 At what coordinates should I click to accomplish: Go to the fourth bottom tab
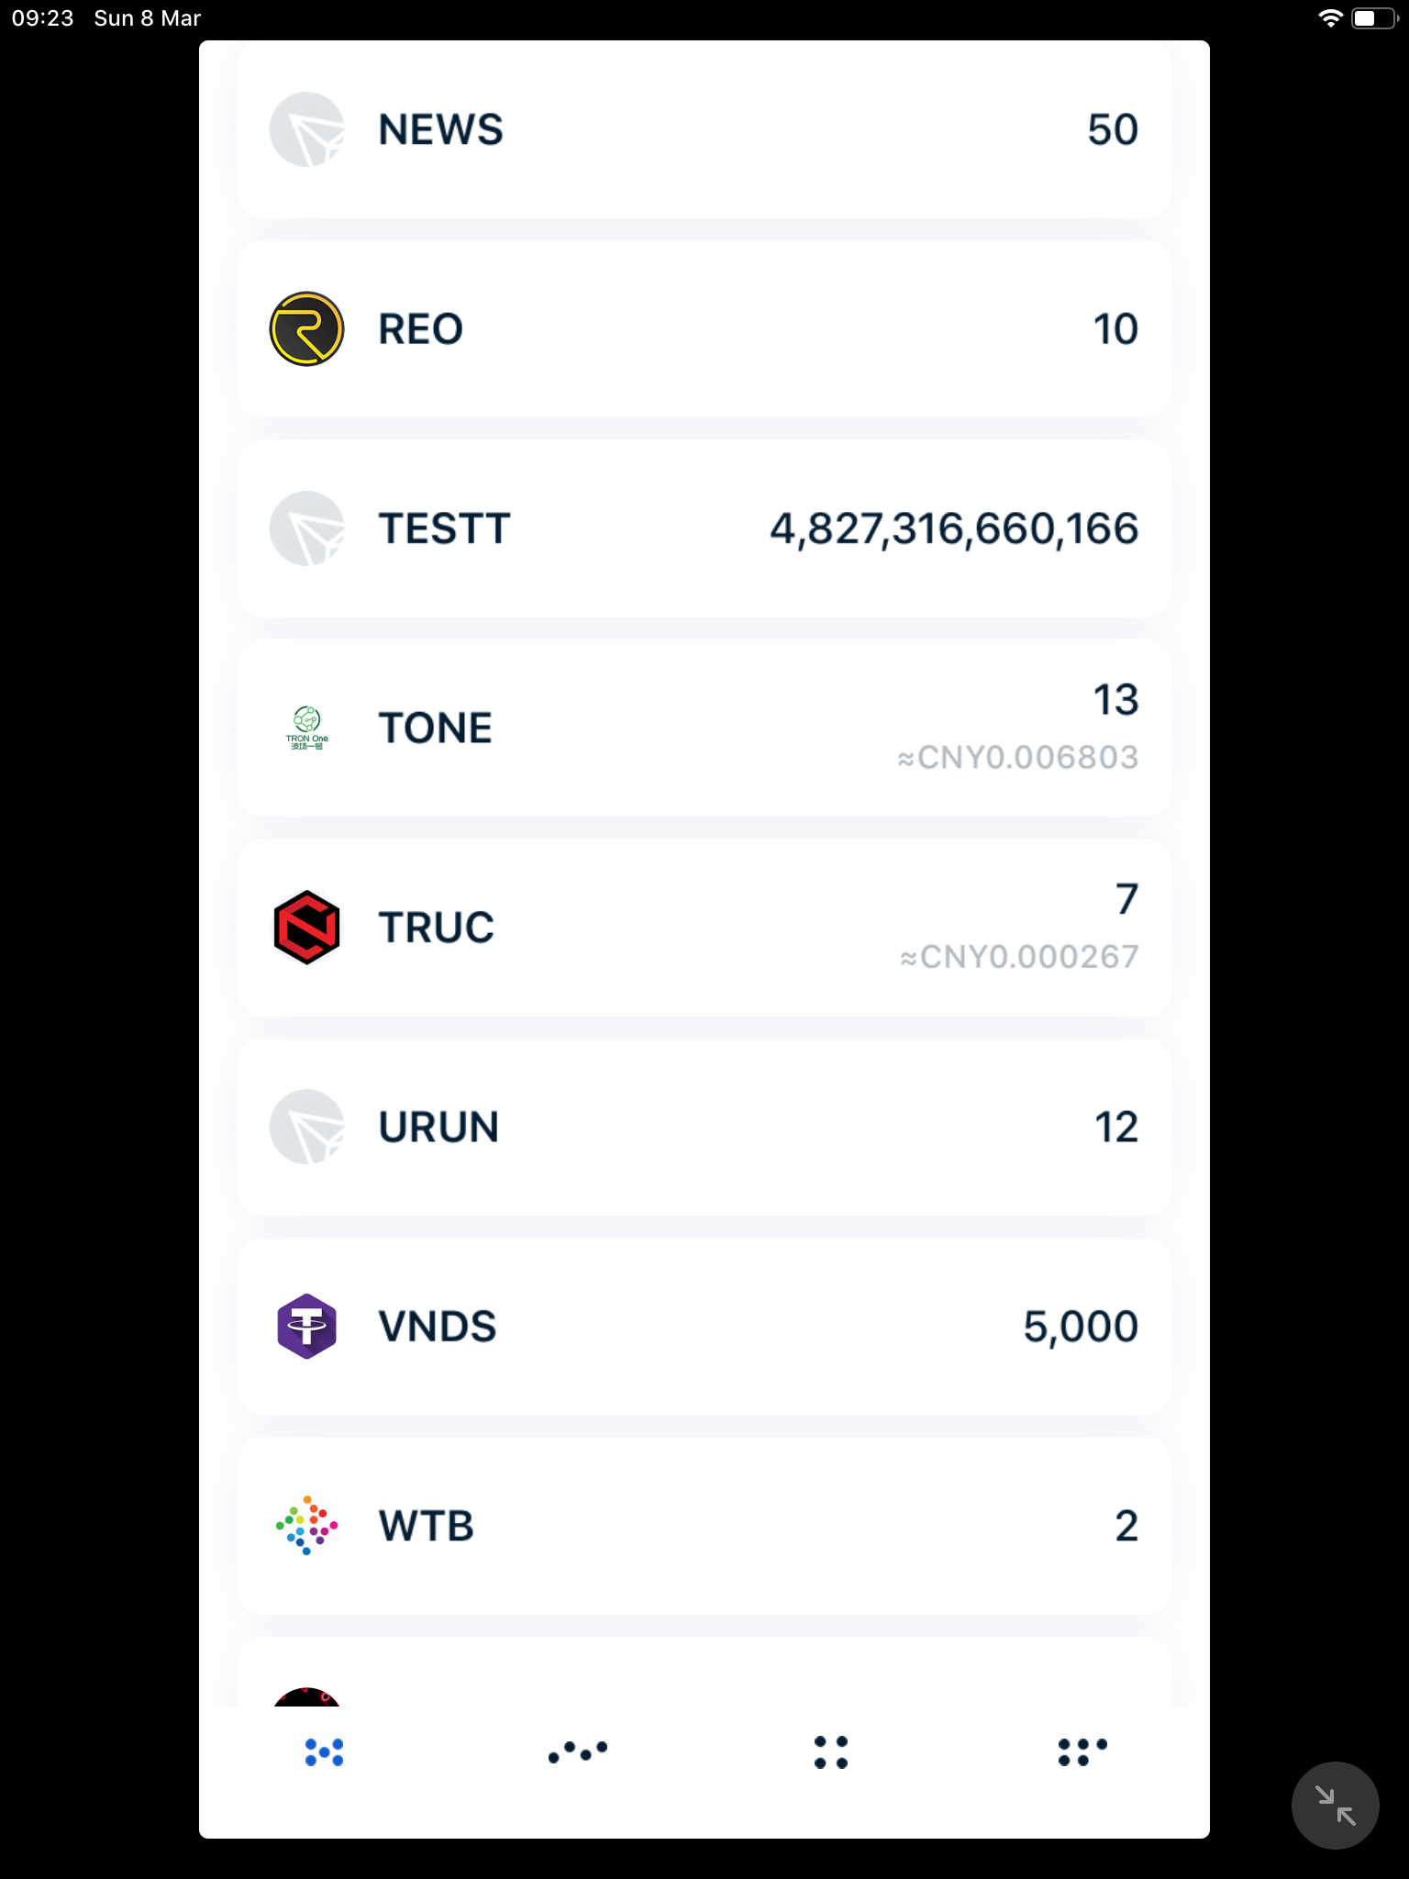tap(1082, 1751)
